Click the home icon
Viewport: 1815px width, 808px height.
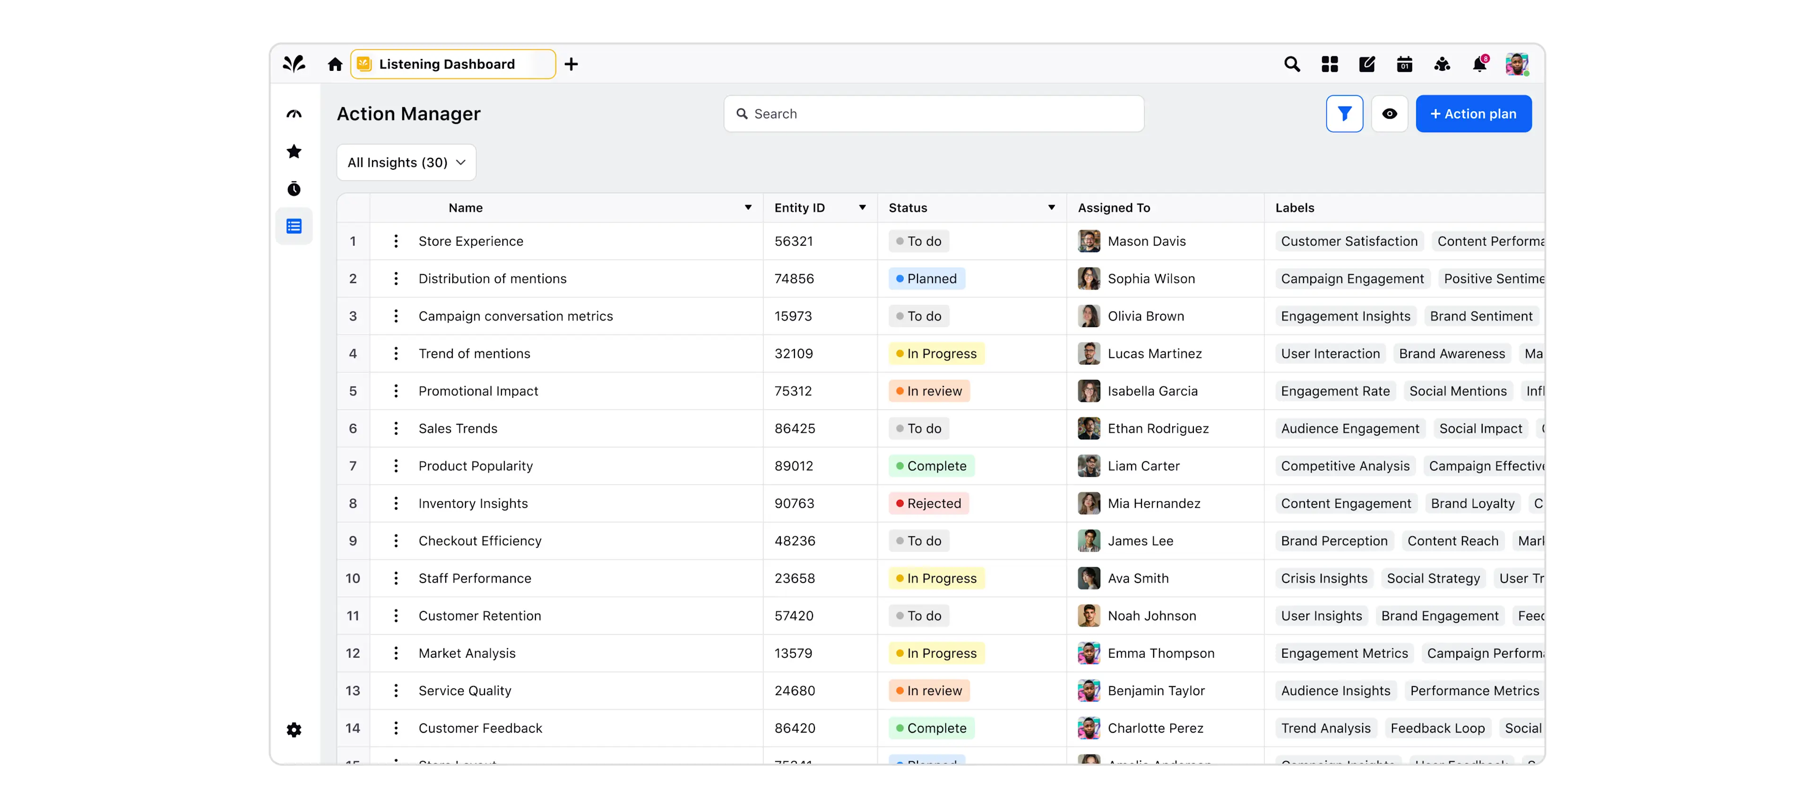pos(335,65)
